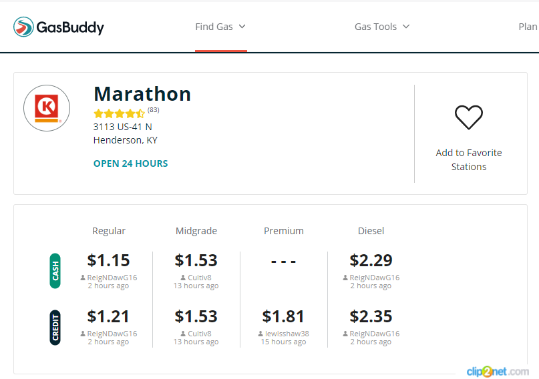Click the CASH price badge
Viewport: 539px width, 379px height.
pyautogui.click(x=55, y=271)
